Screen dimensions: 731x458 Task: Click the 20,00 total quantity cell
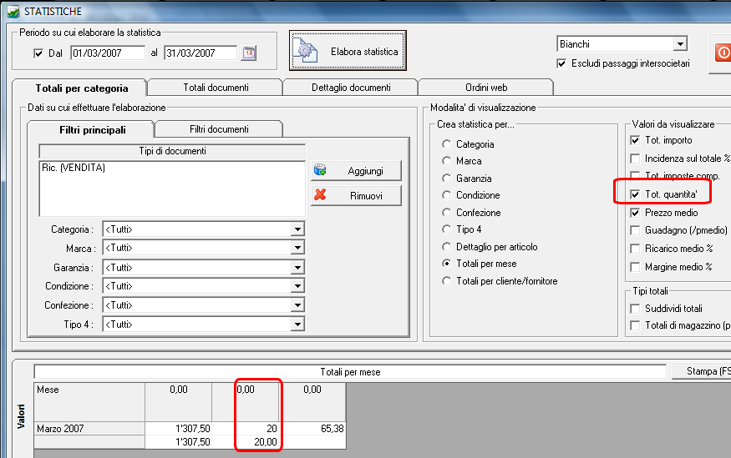[x=246, y=441]
